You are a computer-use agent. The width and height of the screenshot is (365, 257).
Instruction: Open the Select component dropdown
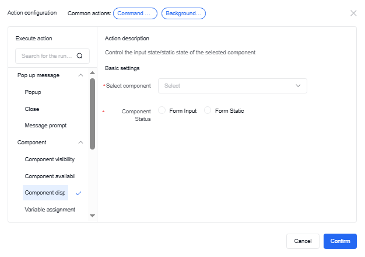tap(232, 86)
